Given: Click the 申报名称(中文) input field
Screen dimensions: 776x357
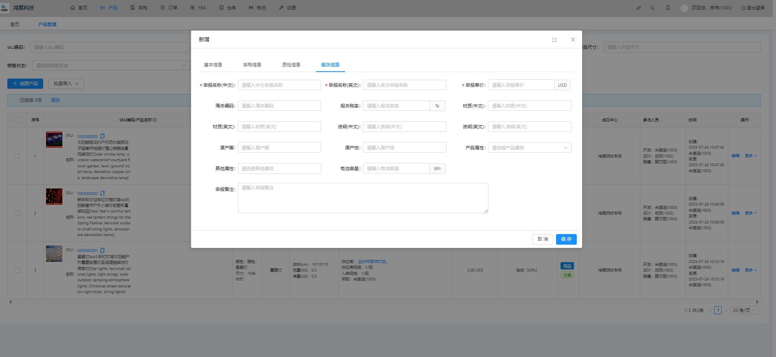Looking at the screenshot, I should pyautogui.click(x=279, y=85).
